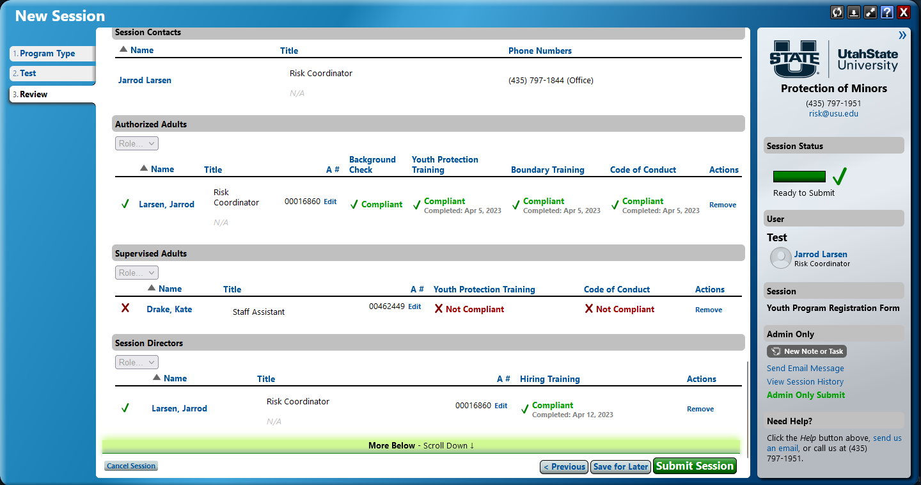Remove Drake, Kate from Supervised Adults
This screenshot has height=485, width=921.
point(709,310)
